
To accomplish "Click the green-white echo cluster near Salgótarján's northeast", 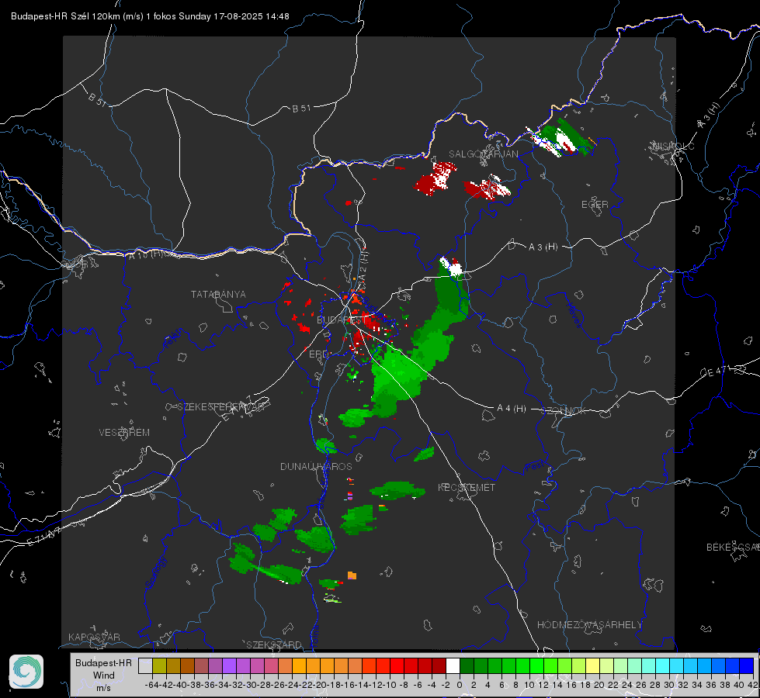I will 562,137.
